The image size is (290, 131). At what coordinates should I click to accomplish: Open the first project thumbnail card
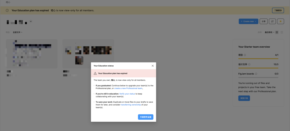(x=32, y=54)
